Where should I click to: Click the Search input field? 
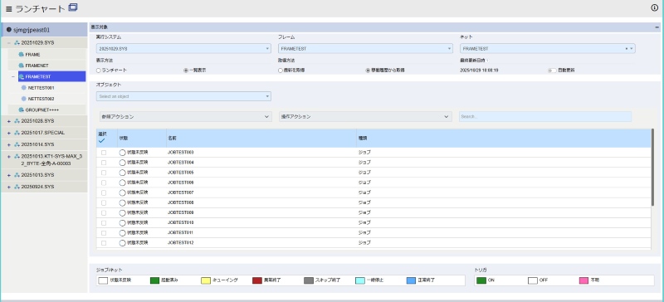click(x=545, y=116)
